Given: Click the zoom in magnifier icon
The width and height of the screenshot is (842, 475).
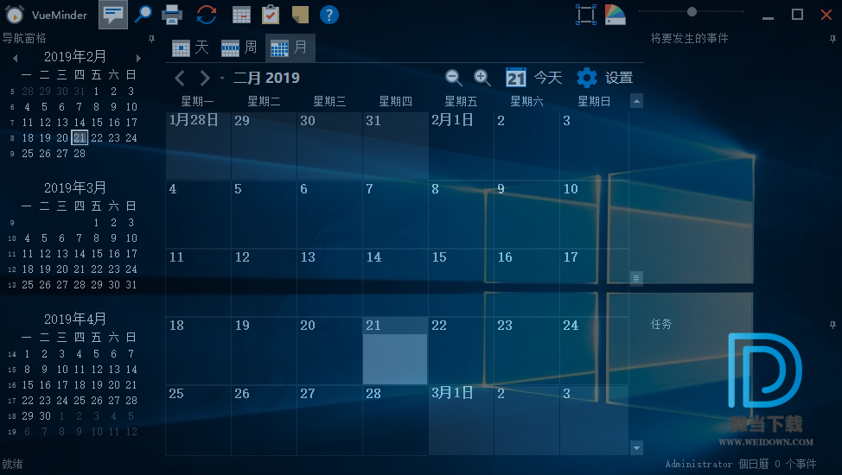Looking at the screenshot, I should [482, 78].
